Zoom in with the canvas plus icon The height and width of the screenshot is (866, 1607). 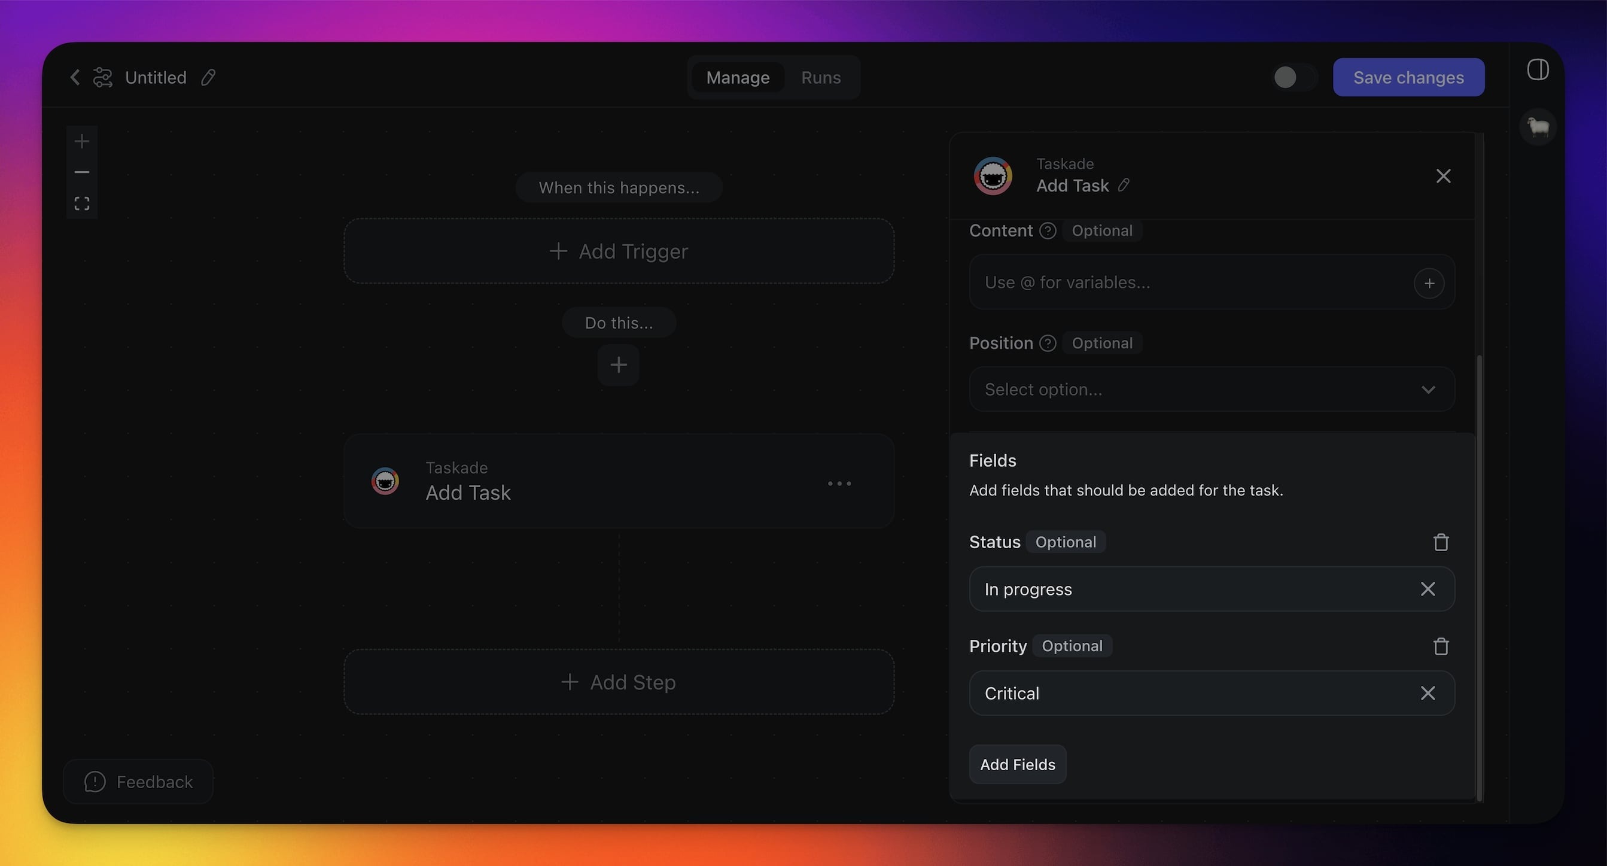(x=82, y=142)
